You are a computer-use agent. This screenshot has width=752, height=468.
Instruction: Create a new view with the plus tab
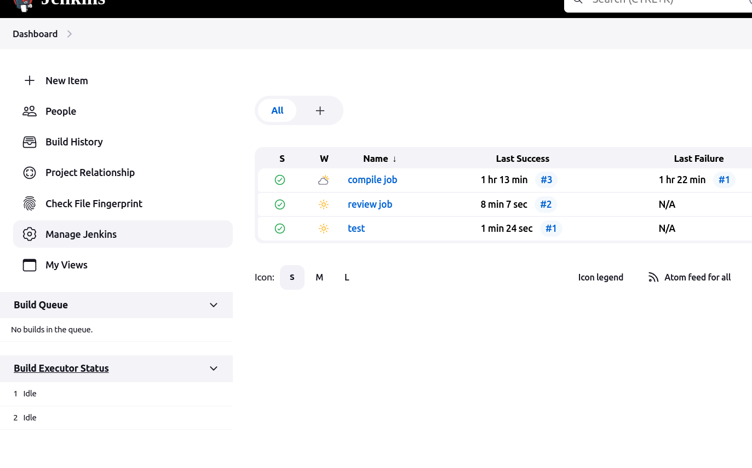(x=320, y=110)
